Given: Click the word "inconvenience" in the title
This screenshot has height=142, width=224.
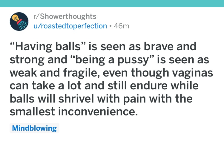Looking at the screenshot, I should pos(96,112).
